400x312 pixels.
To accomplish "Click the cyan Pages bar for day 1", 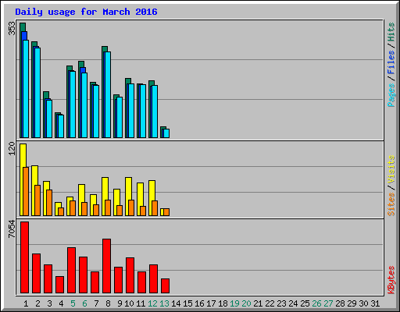I will tap(26, 89).
